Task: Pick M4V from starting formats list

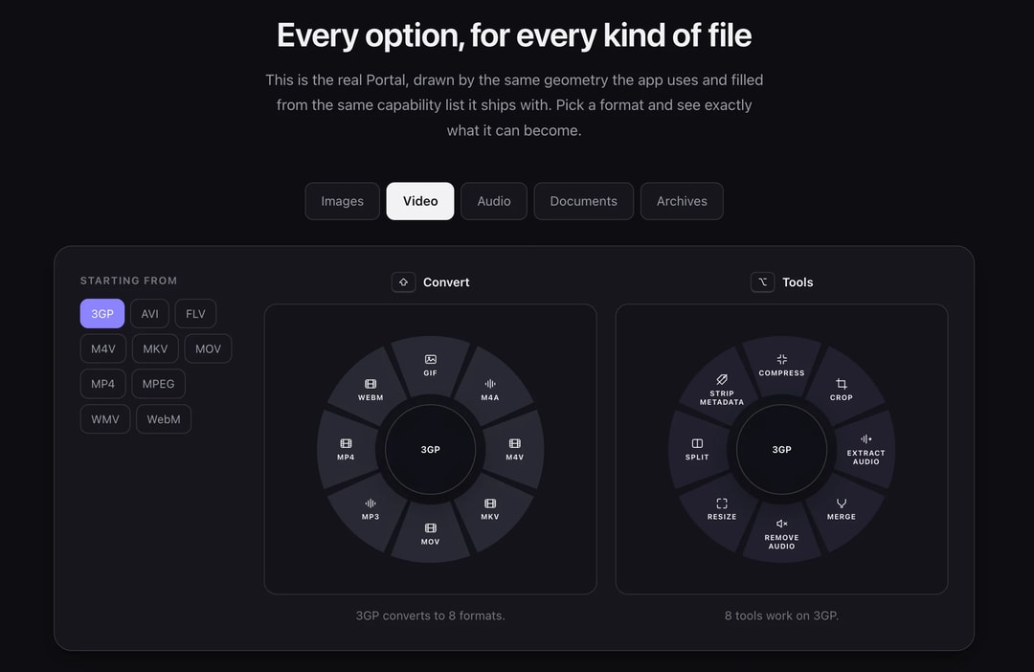Action: tap(102, 348)
